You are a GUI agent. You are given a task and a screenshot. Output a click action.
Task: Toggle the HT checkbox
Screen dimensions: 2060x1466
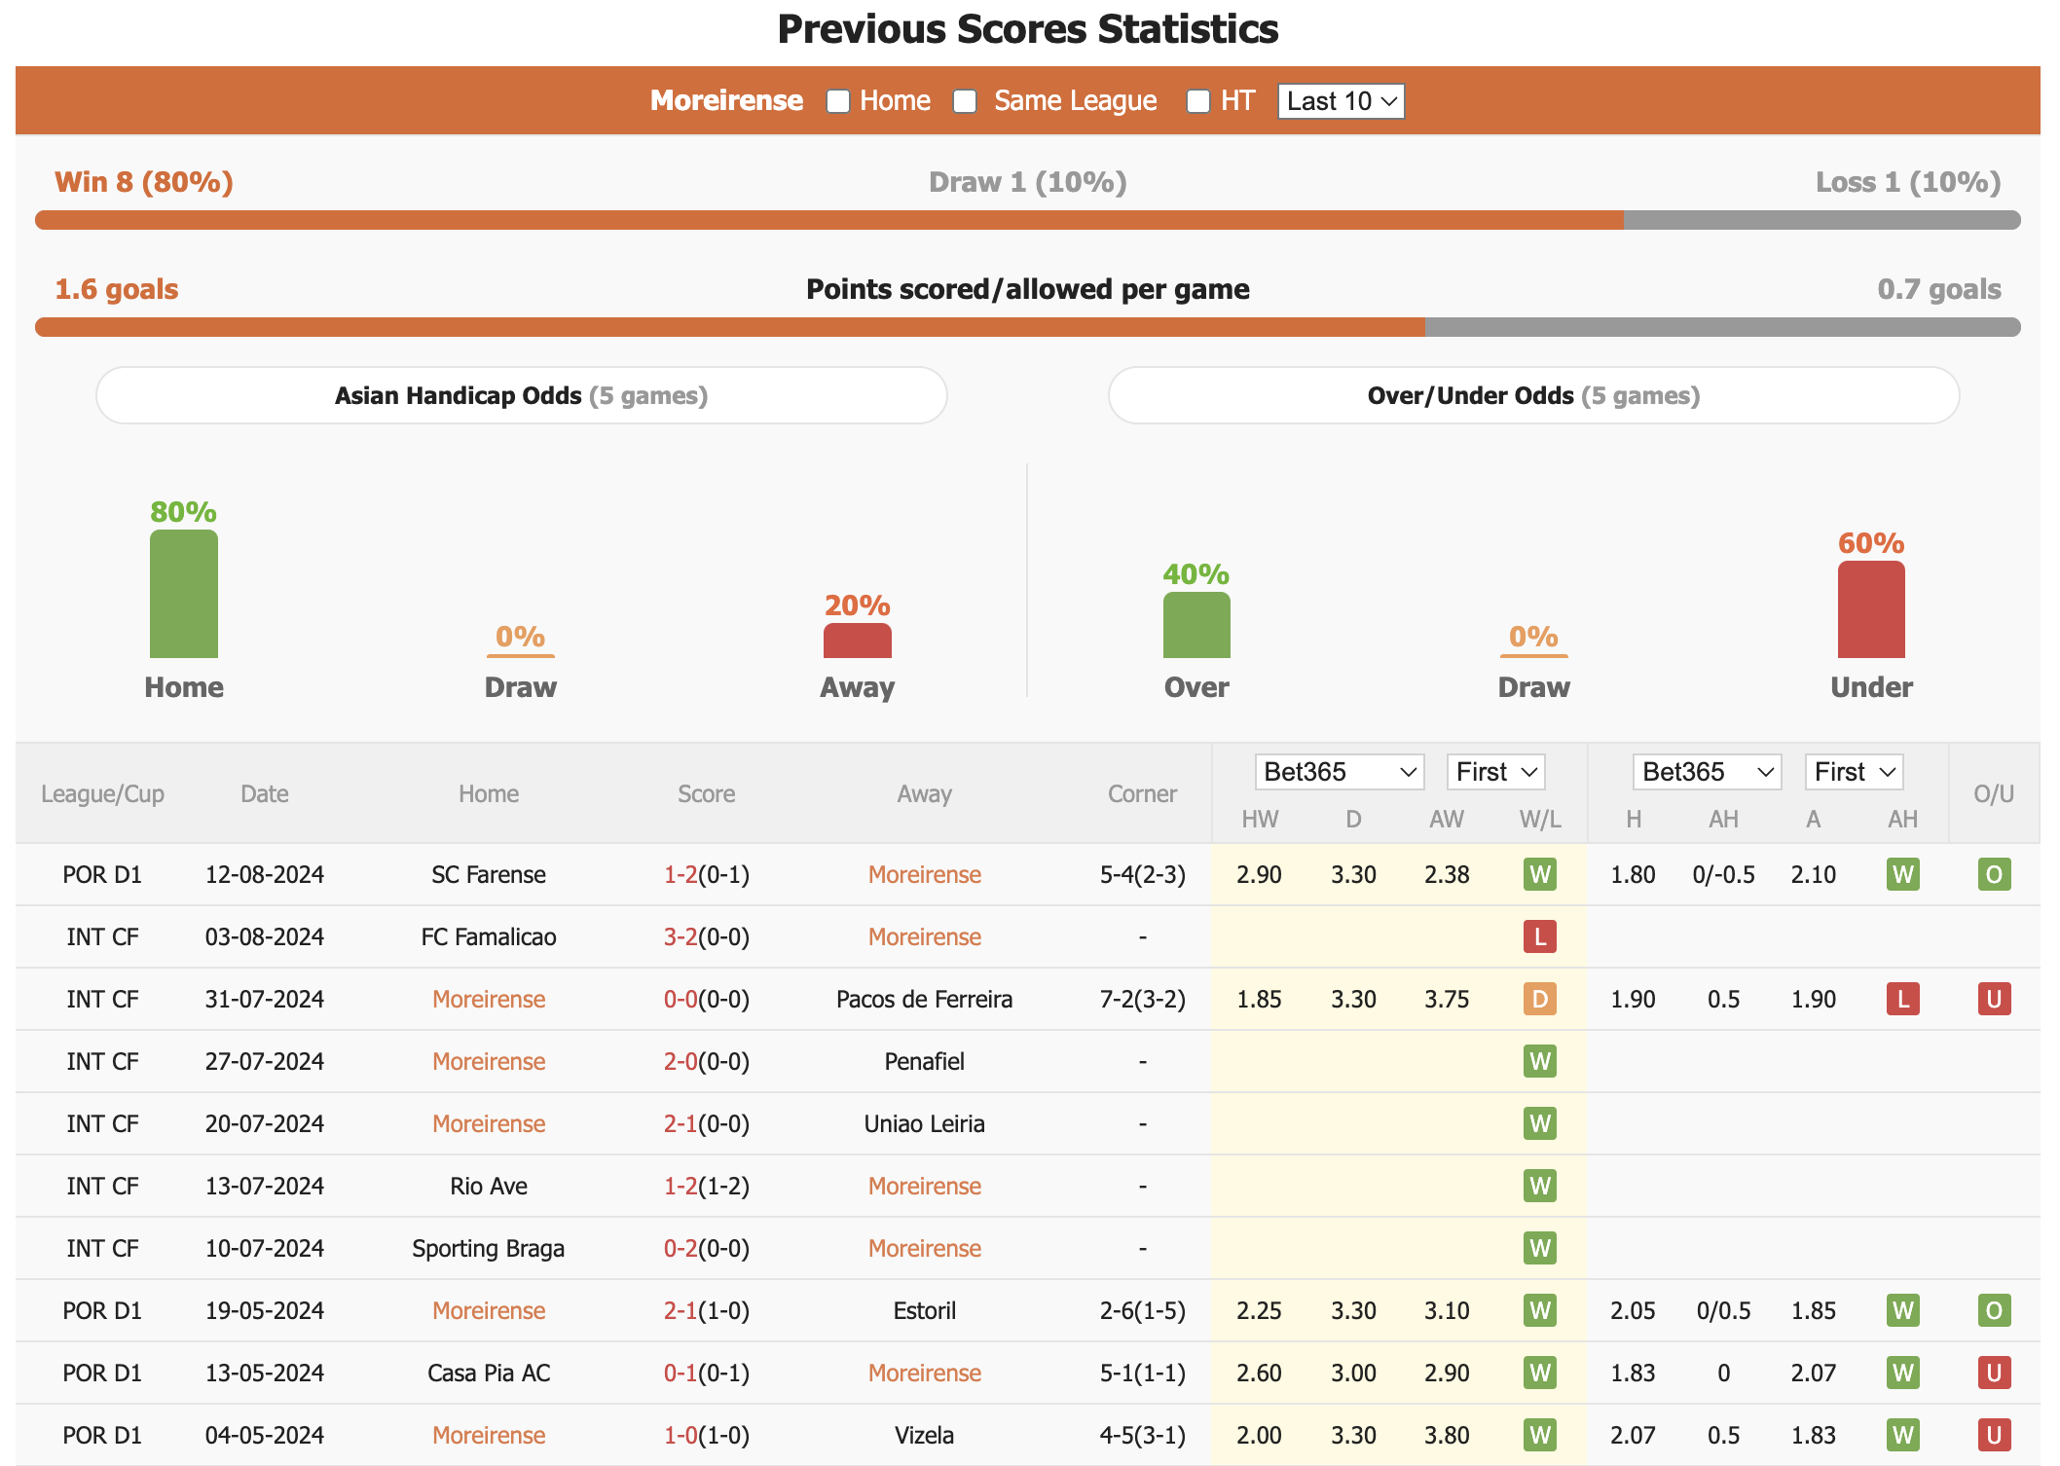point(1198,101)
